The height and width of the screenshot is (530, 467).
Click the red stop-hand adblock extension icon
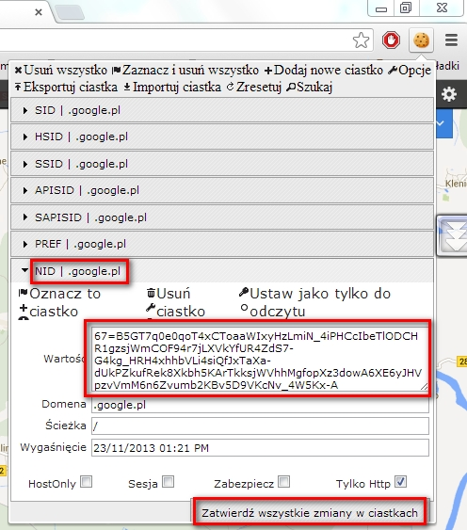tap(391, 40)
